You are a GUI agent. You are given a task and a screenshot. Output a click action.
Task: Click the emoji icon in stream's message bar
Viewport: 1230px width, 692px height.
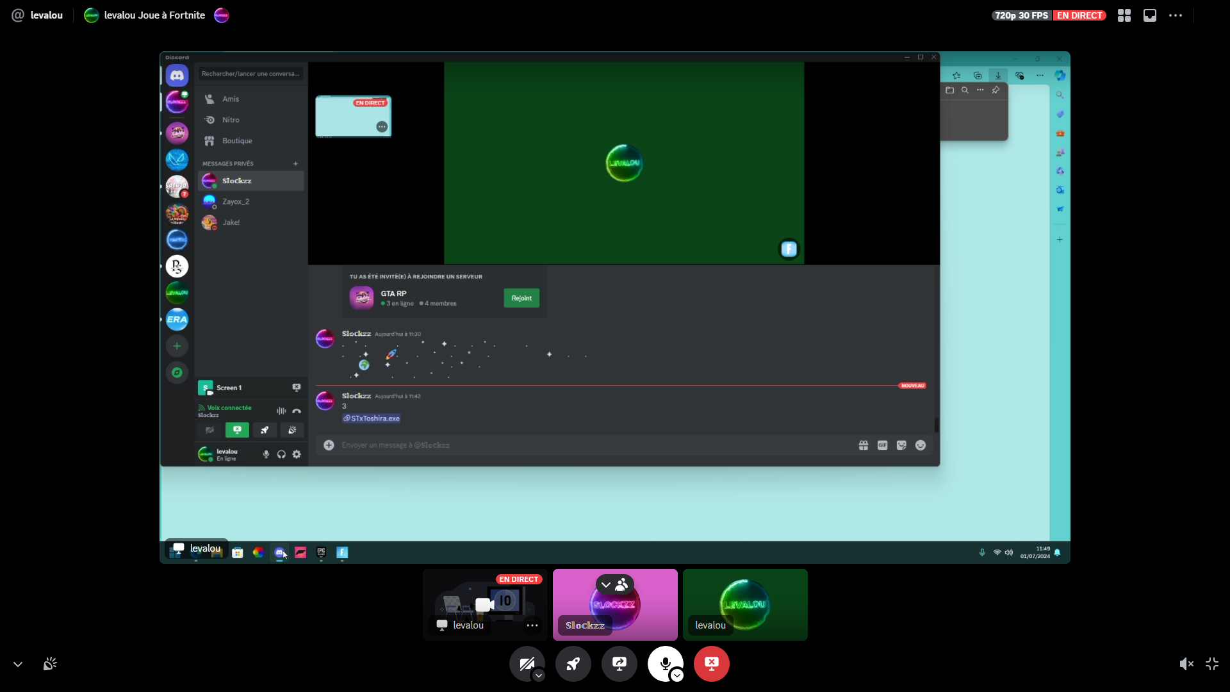click(x=921, y=445)
